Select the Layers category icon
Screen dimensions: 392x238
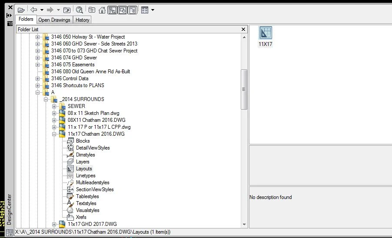70,162
